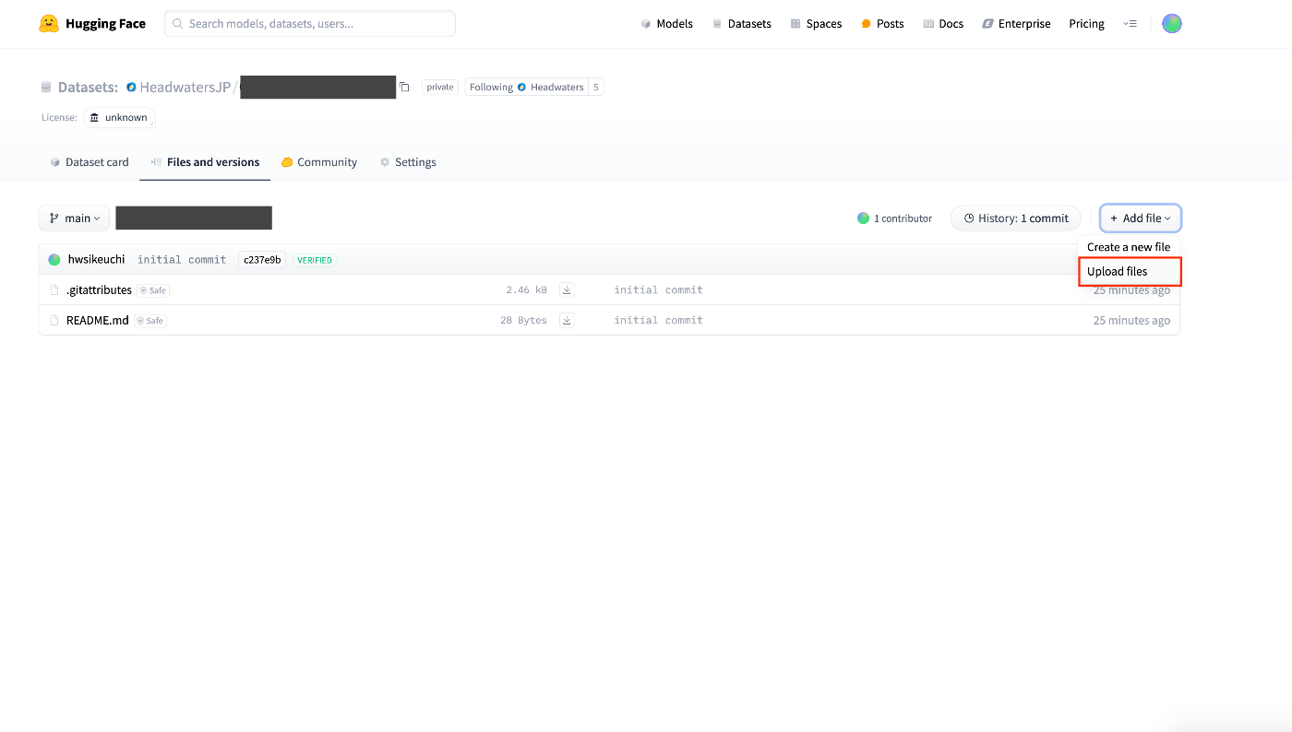Image resolution: width=1292 pixels, height=732 pixels.
Task: Click the Following Headwaters button
Action: point(526,88)
